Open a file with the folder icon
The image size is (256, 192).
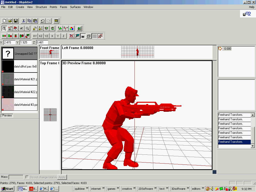10,21
